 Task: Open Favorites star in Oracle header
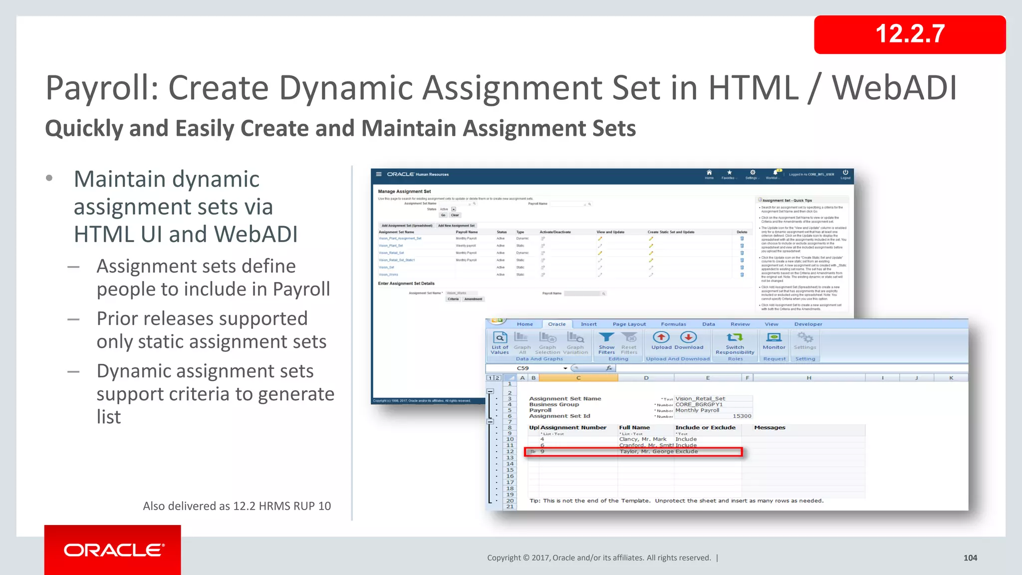click(x=729, y=172)
